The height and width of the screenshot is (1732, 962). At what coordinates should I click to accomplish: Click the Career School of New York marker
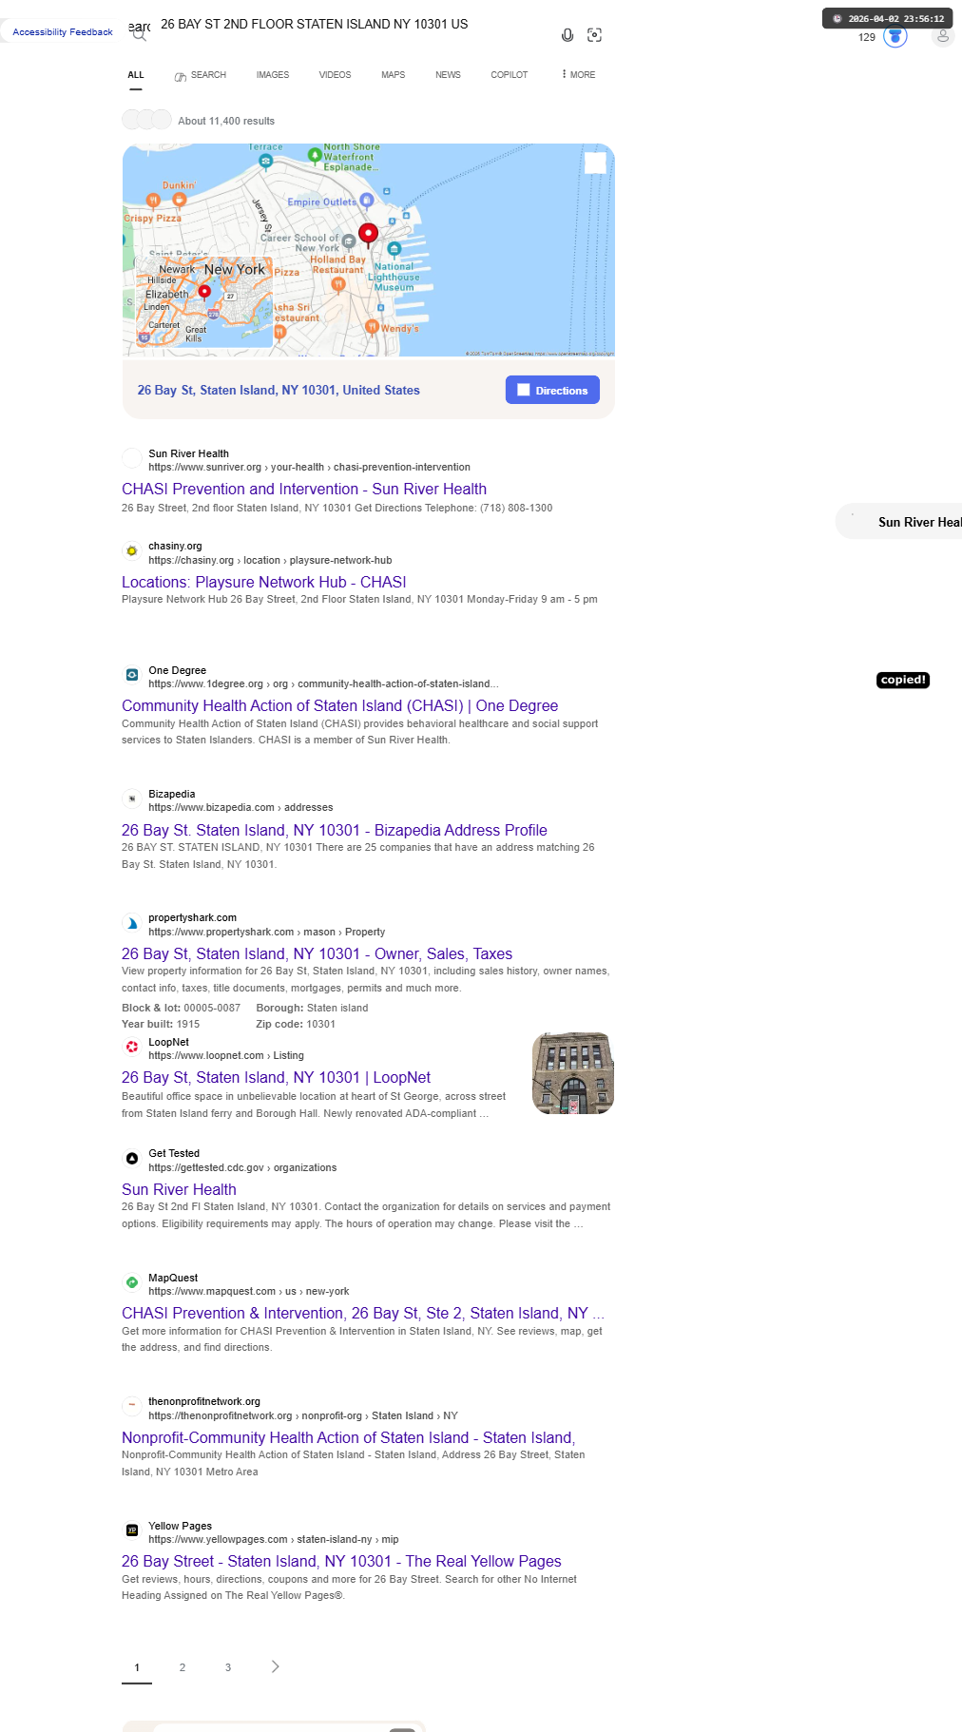pos(349,241)
